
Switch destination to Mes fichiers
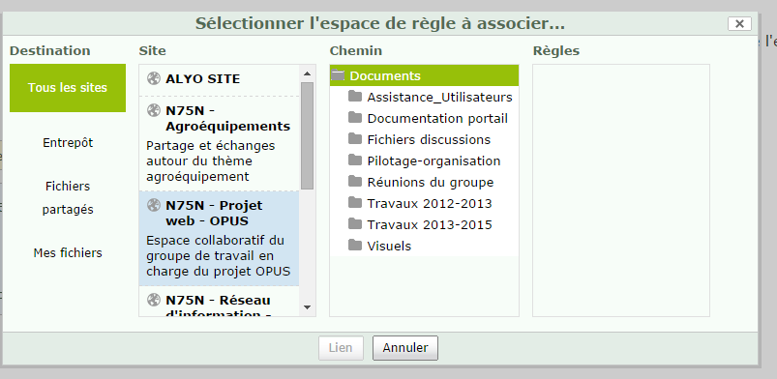click(x=68, y=252)
